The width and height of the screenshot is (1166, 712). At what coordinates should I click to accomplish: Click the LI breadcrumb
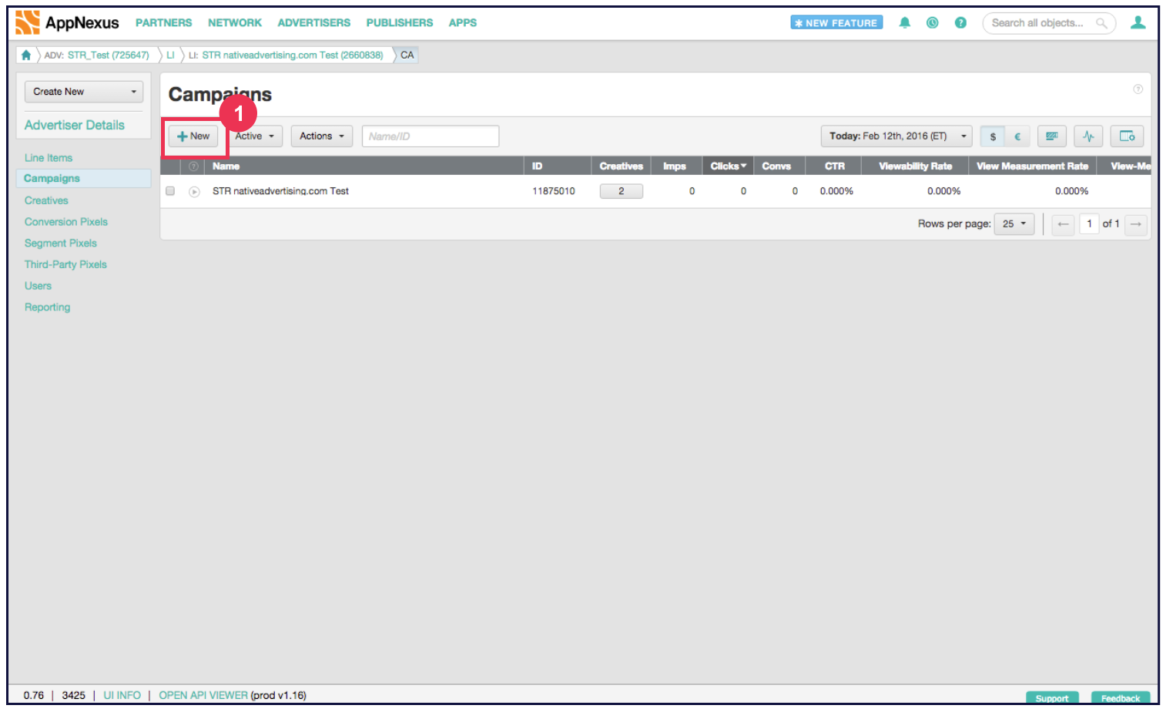coord(170,55)
